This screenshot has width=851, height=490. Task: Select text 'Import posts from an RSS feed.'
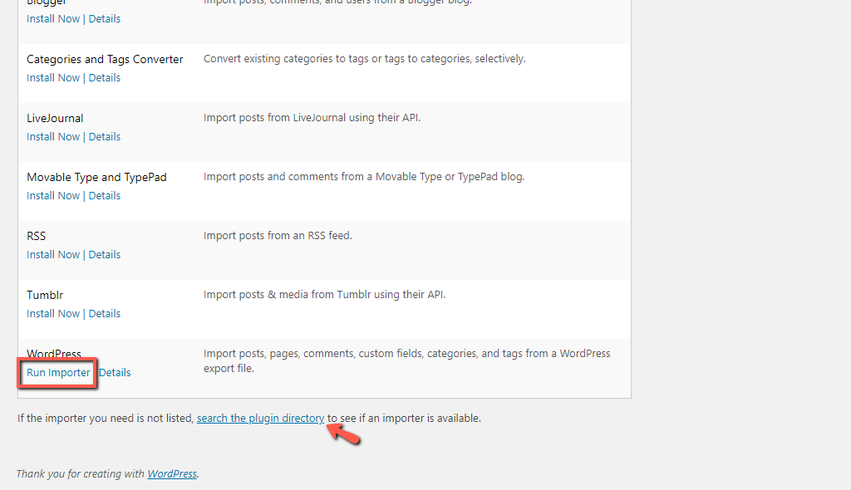pyautogui.click(x=278, y=236)
